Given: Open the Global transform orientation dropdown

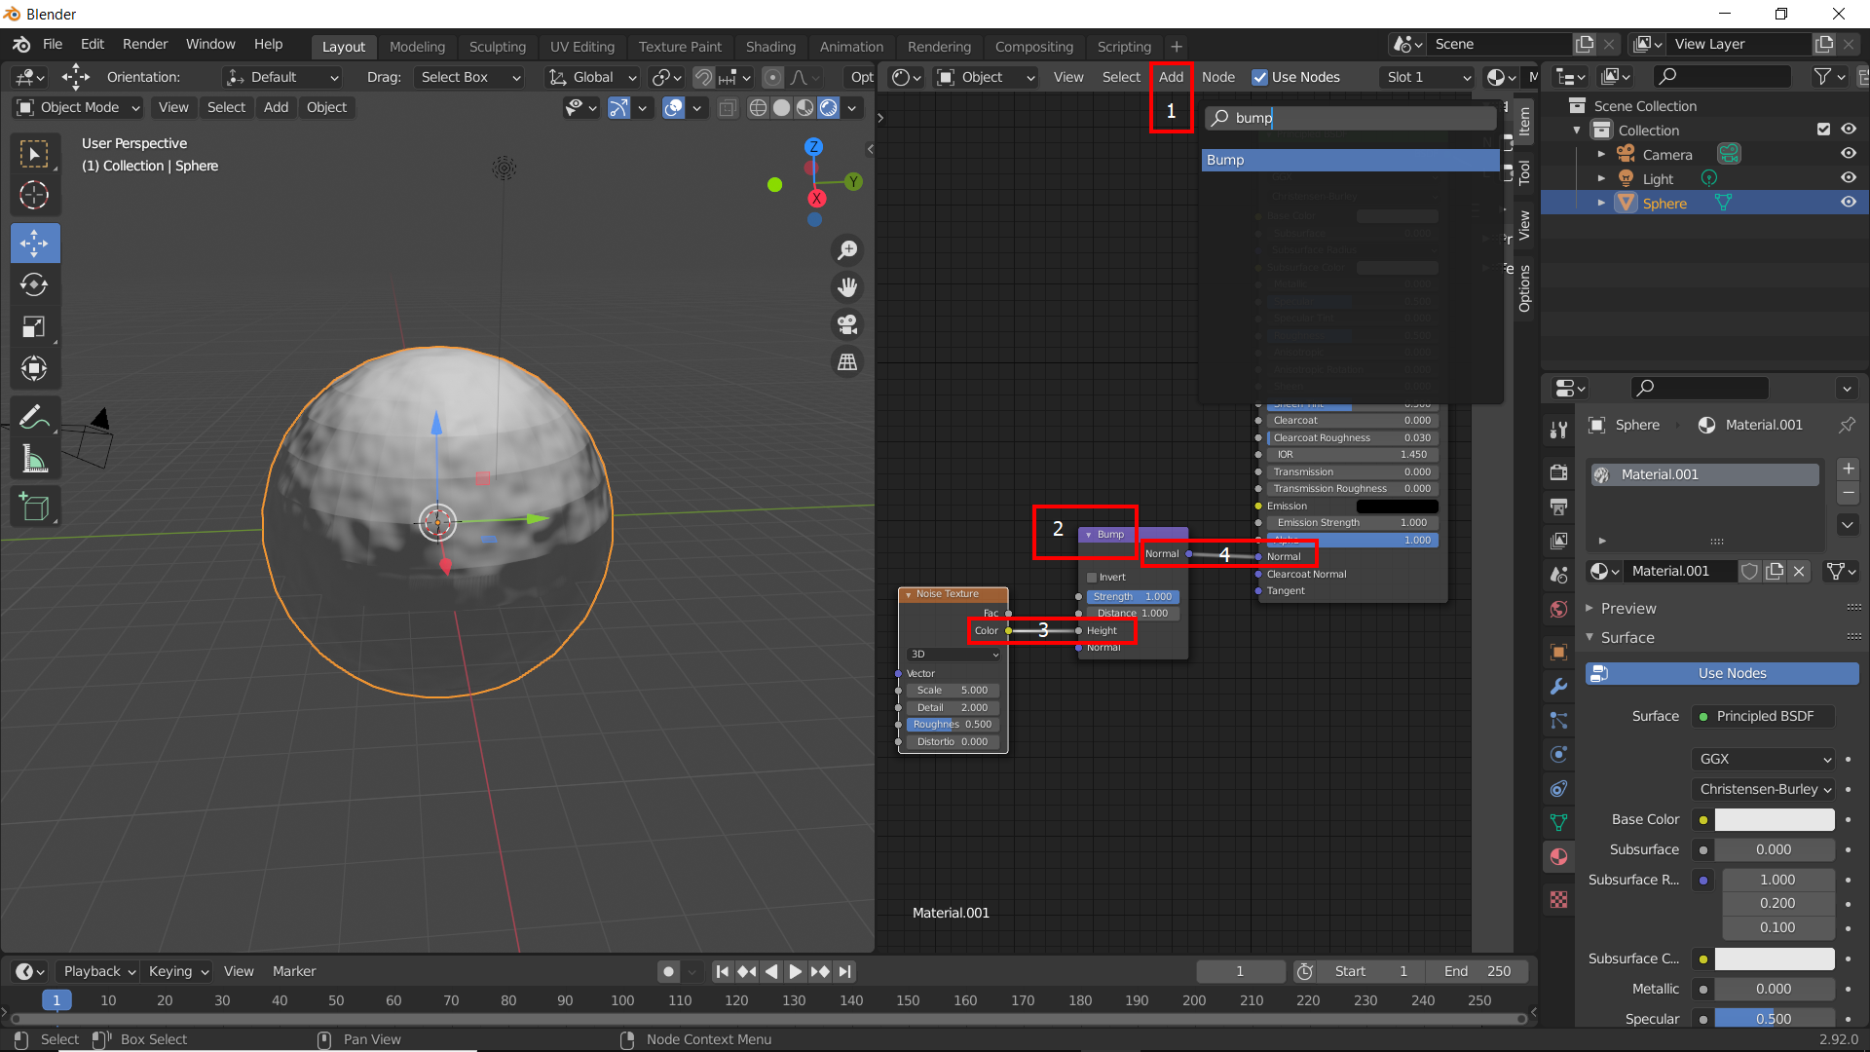Looking at the screenshot, I should (x=591, y=77).
